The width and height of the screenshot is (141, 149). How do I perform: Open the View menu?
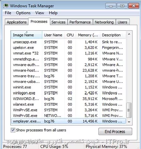click(40, 13)
